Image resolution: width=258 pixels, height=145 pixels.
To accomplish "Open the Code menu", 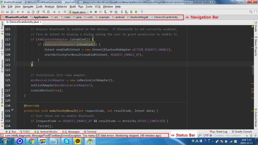I will click(x=39, y=7).
